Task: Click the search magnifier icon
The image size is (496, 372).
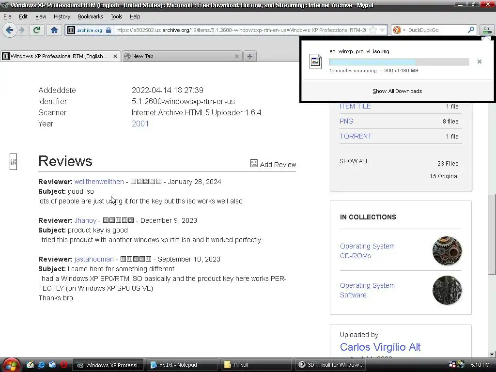Action: click(471, 30)
